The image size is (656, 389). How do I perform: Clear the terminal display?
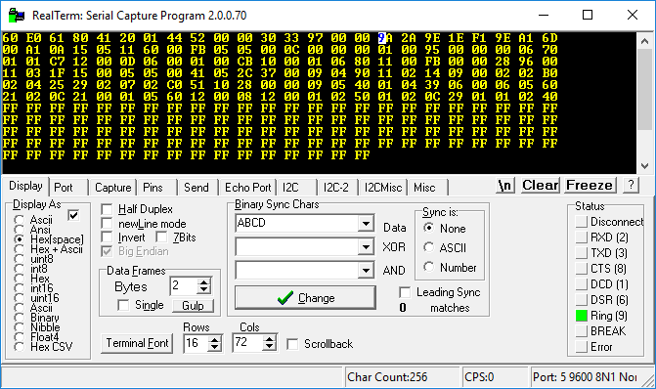tap(540, 185)
